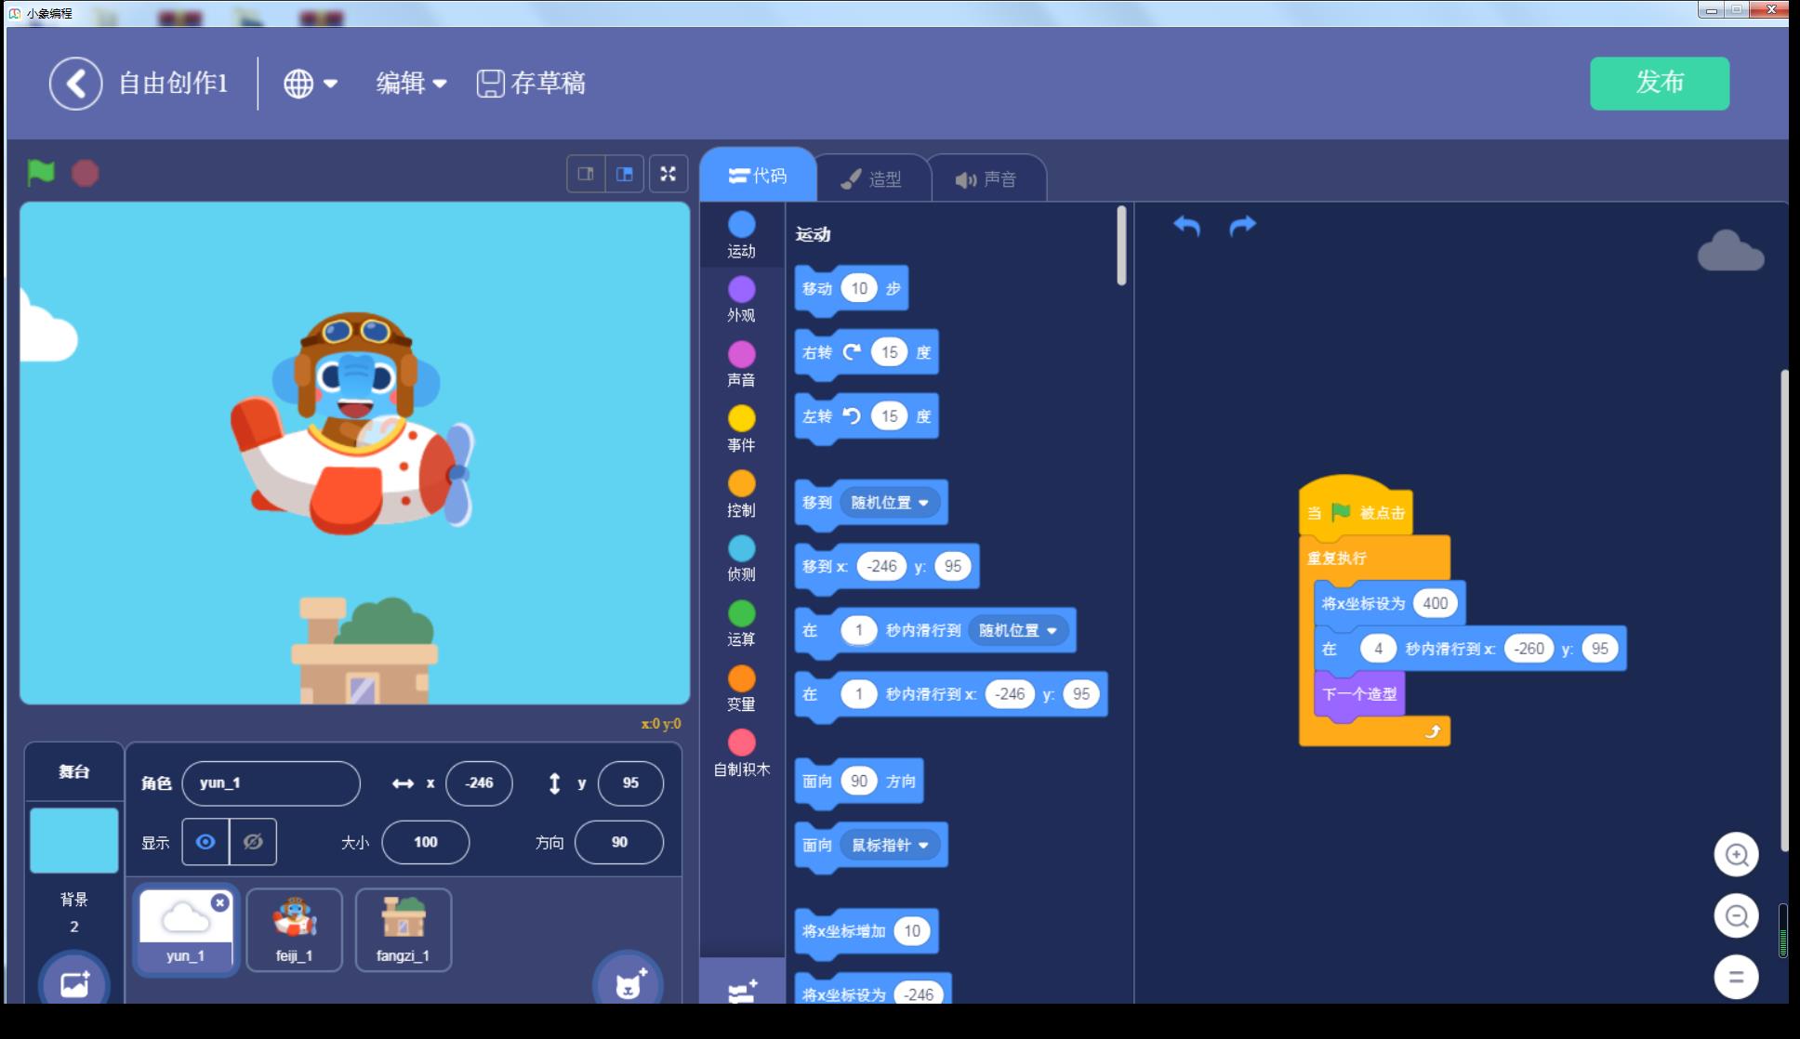
Task: Select the fangzi_1 sprite thumbnail
Action: pos(404,929)
